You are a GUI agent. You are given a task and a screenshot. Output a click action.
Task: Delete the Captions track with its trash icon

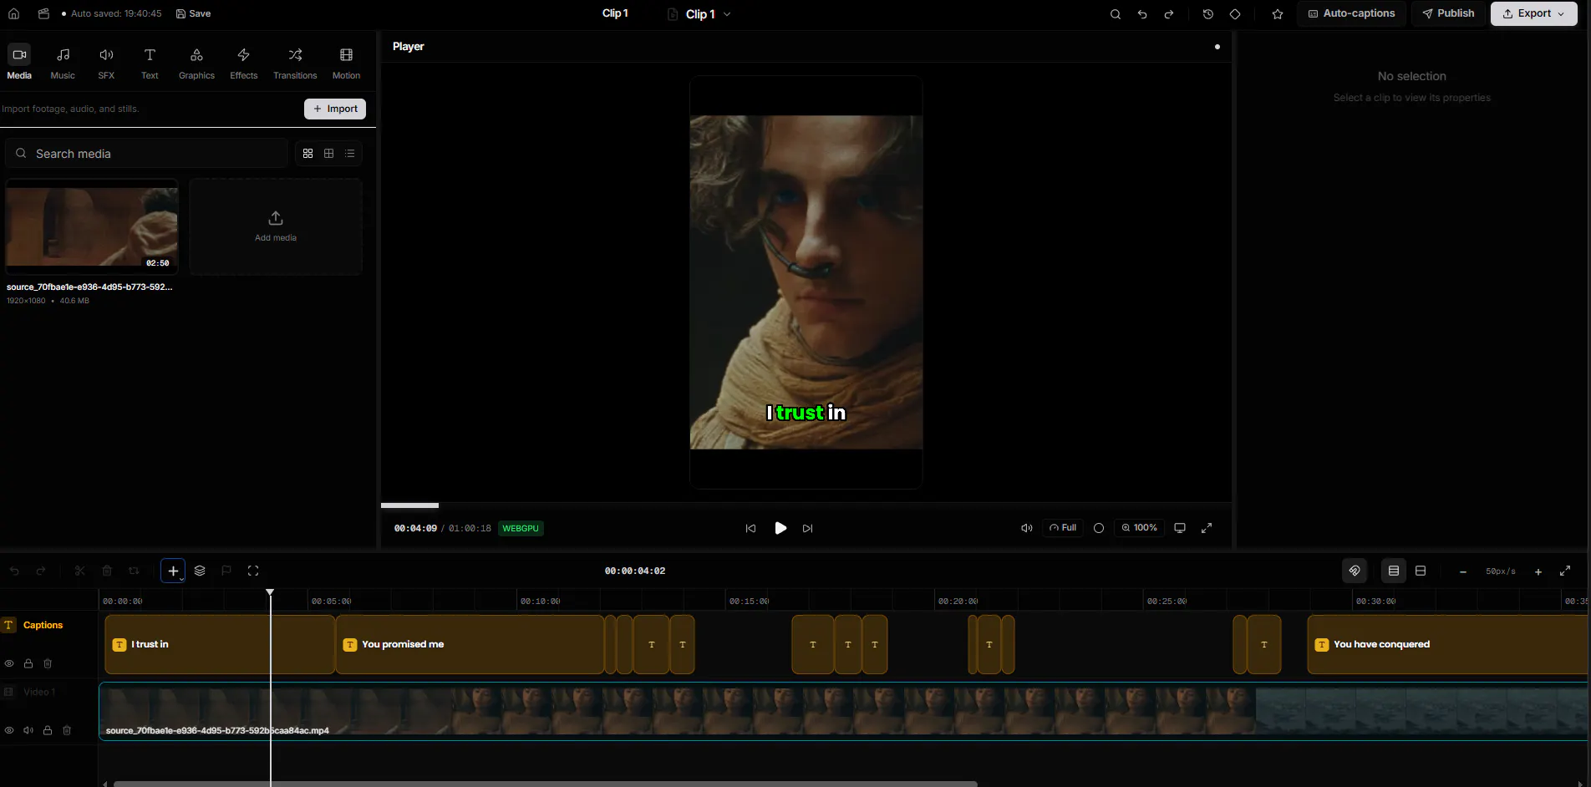[48, 663]
